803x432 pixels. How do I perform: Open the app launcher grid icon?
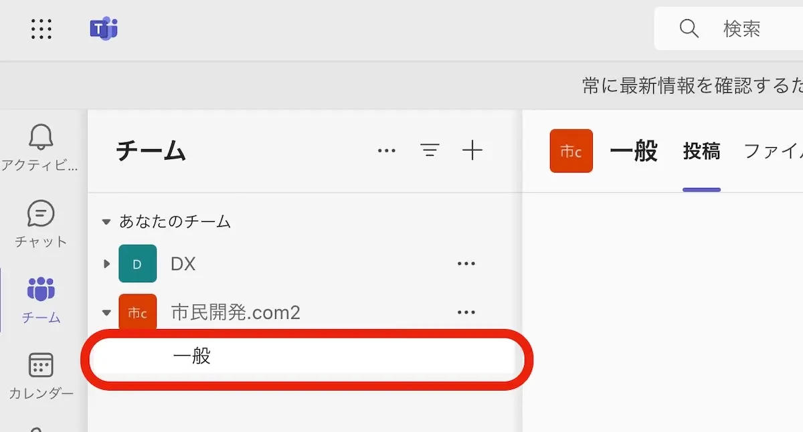tap(41, 29)
